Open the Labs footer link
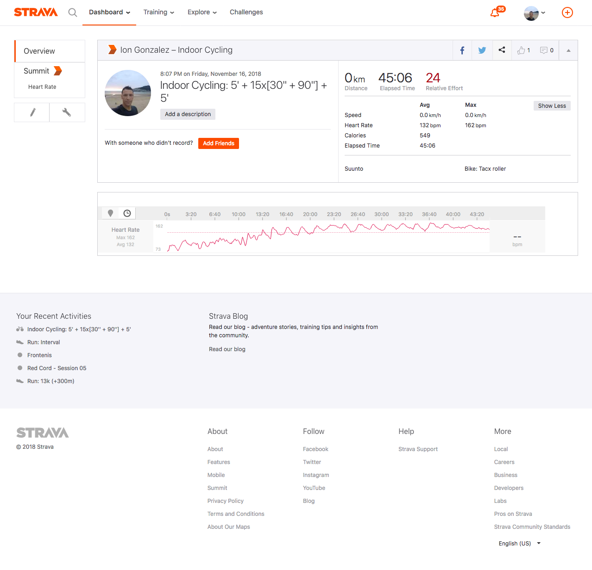592x570 pixels. [x=500, y=501]
